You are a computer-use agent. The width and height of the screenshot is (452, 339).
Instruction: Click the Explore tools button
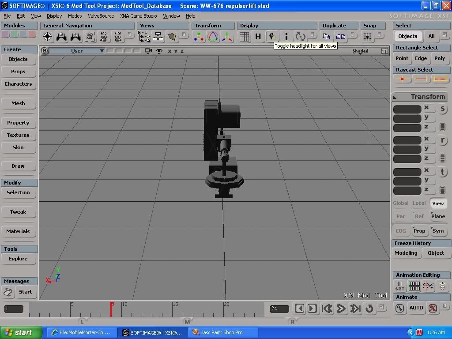pyautogui.click(x=18, y=259)
